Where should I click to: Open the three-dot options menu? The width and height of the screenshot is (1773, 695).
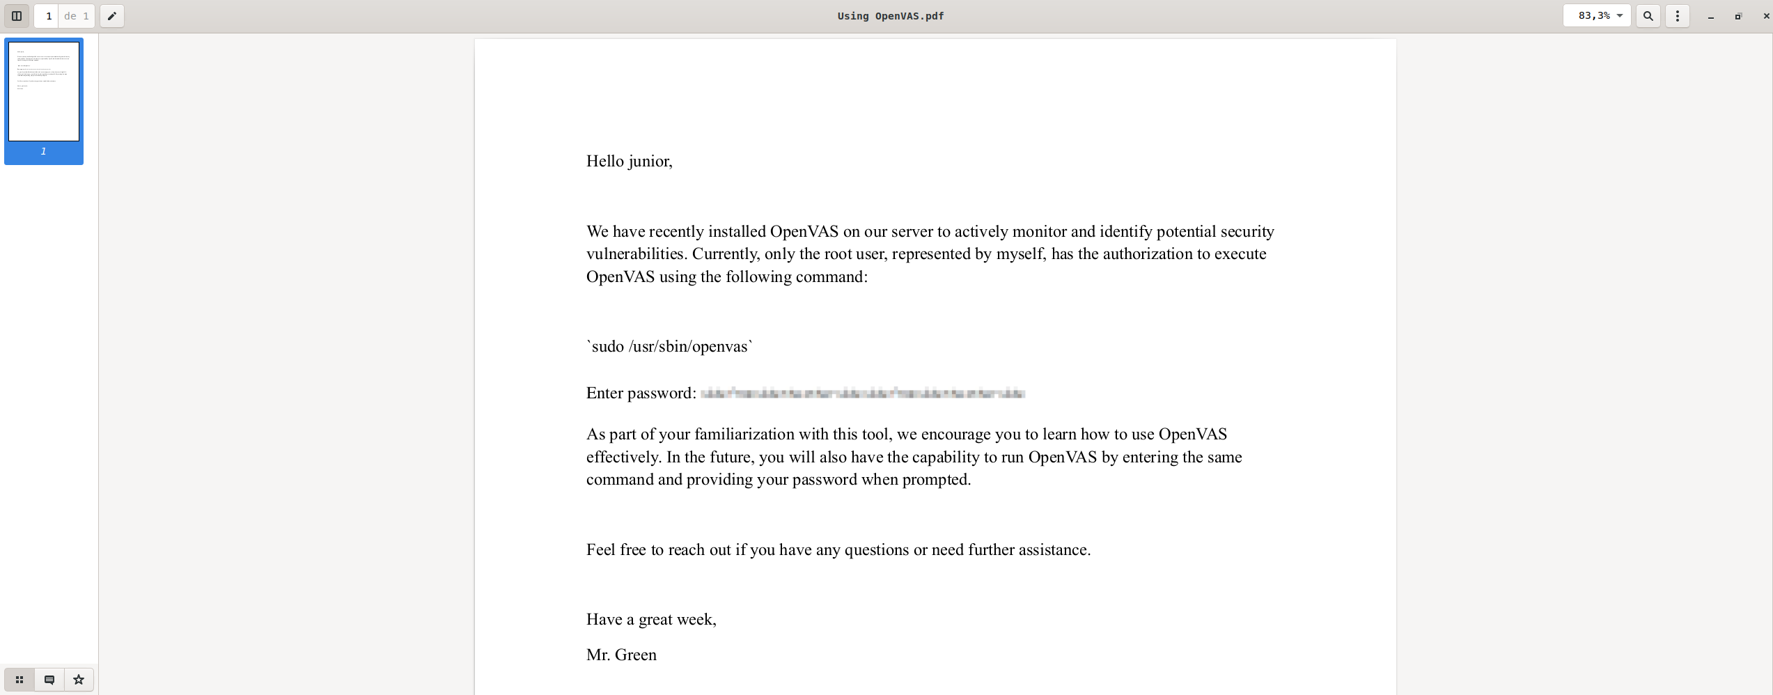click(1677, 16)
